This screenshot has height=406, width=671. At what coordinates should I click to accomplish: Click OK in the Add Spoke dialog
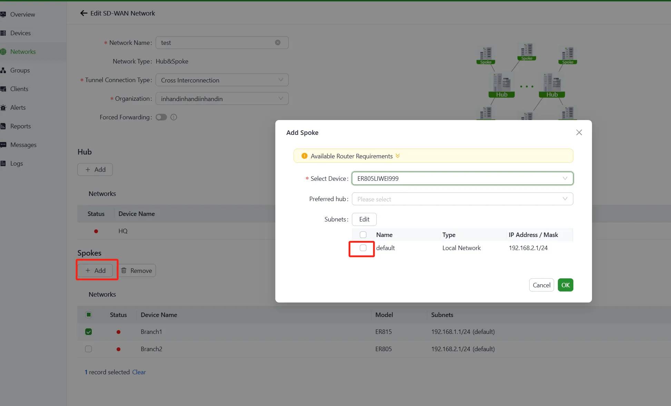tap(565, 285)
